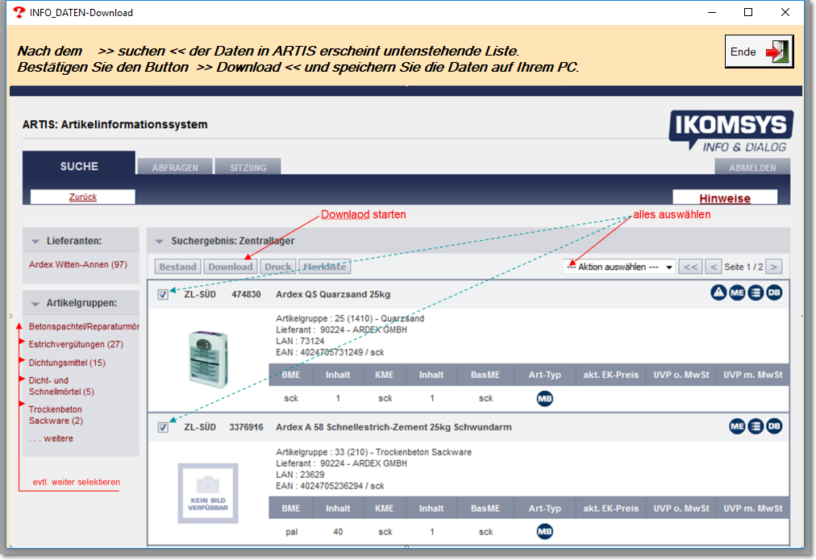The height and width of the screenshot is (560, 816).
Task: Click the Ardex QS Quarzsand product image
Action: pyautogui.click(x=208, y=359)
